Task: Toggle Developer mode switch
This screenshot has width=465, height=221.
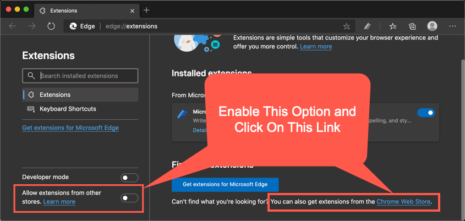Action: tap(129, 178)
